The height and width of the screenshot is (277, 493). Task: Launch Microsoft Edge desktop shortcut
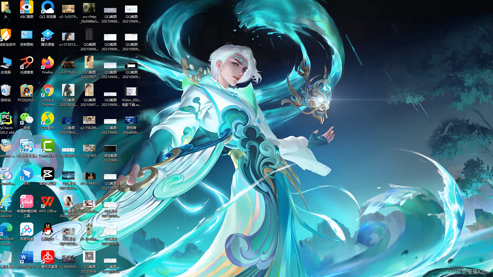[x=7, y=234]
